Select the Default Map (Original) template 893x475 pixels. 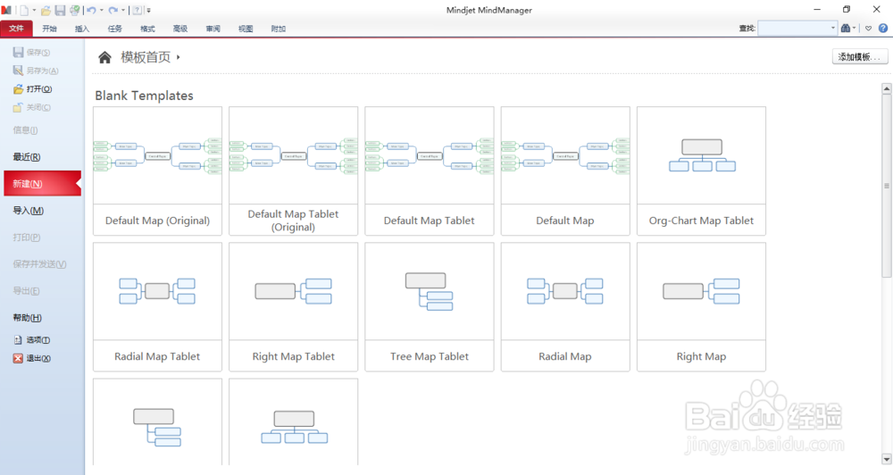coord(158,171)
